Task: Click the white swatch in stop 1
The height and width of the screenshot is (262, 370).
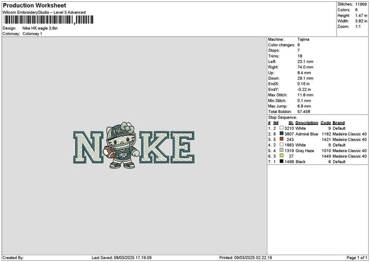Action: coord(282,128)
